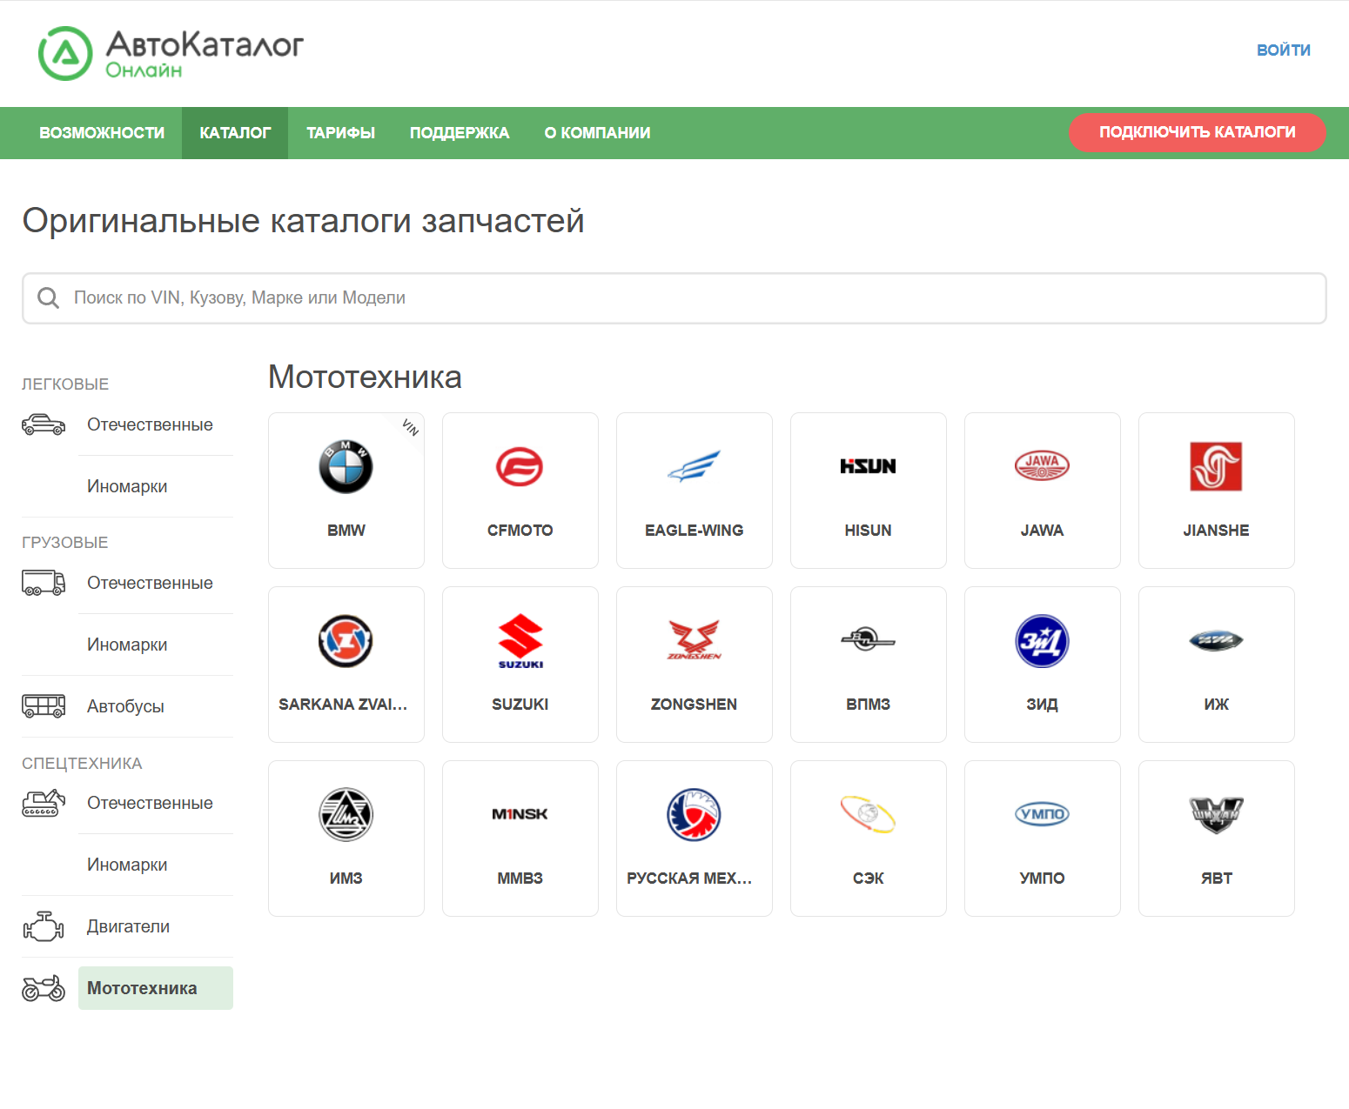The height and width of the screenshot is (1109, 1349).
Task: Click the ИЖ brand name label
Action: tap(1217, 705)
